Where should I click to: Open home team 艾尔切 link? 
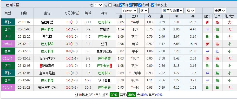point(47,37)
